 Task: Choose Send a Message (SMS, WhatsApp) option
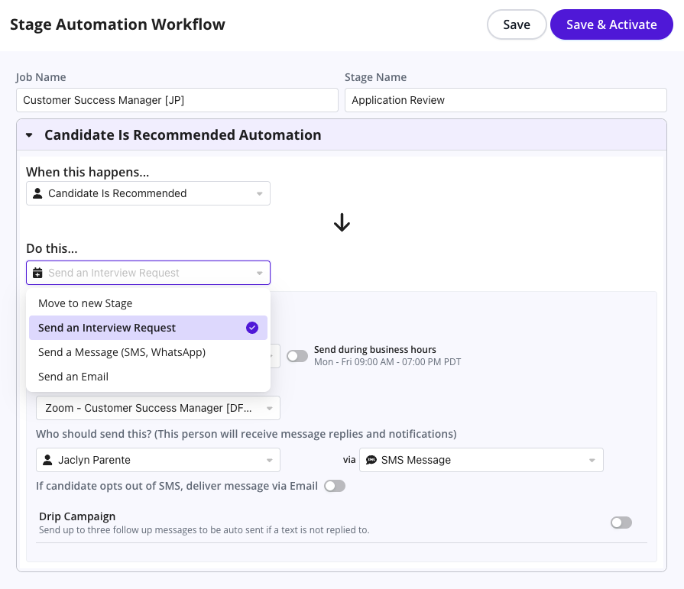122,352
